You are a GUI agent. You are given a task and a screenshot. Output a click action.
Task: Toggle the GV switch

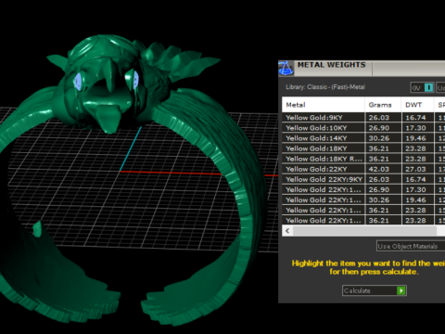pyautogui.click(x=422, y=88)
